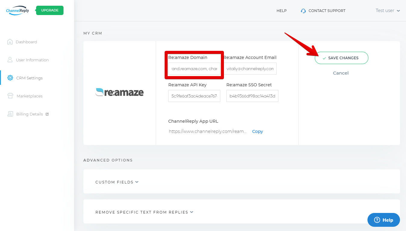
Task: Click the MY CRM heading
Action: tap(93, 33)
